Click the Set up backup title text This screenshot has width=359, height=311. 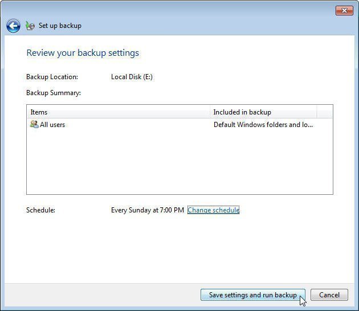point(60,26)
